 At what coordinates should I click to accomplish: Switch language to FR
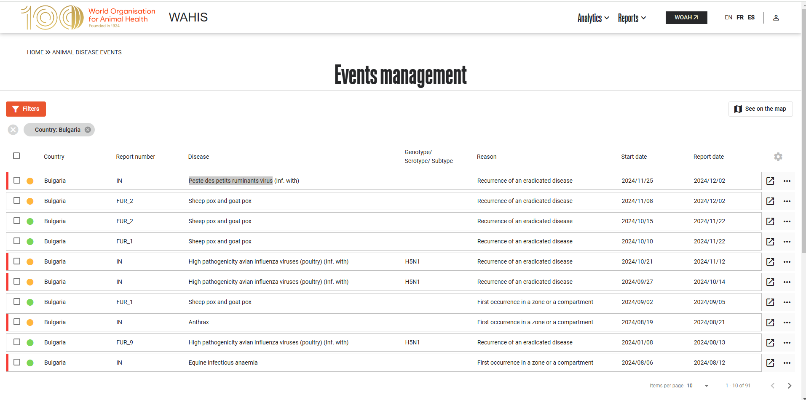pos(740,17)
